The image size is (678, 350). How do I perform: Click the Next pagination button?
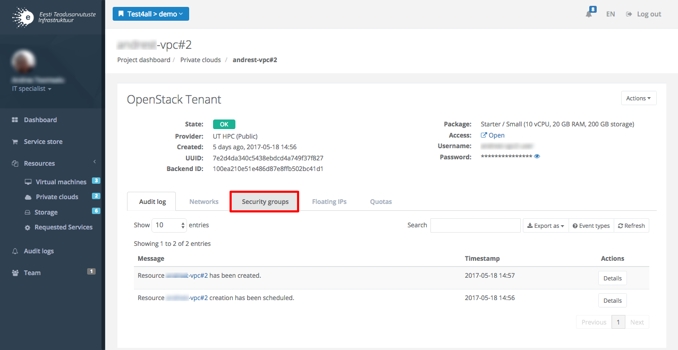pos(637,322)
